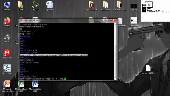The width and height of the screenshot is (170, 96).
Task: Click the sysinfo directory entry
Action: click(24, 72)
